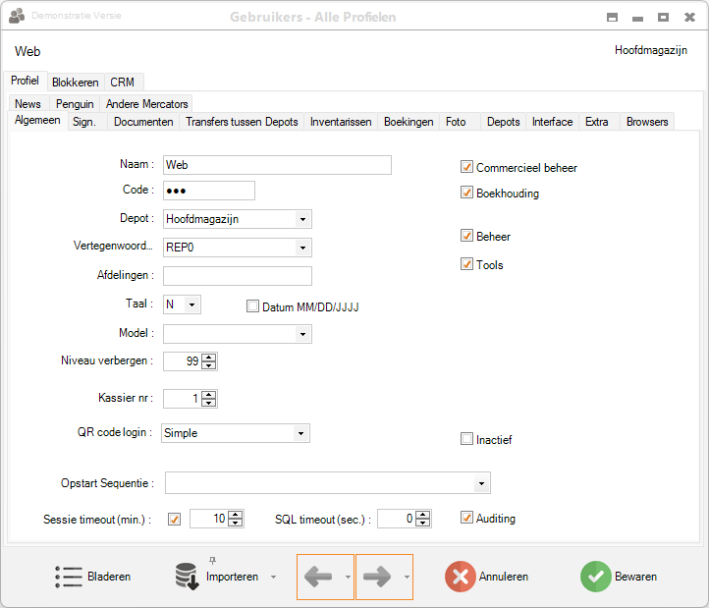This screenshot has width=709, height=608.
Task: Click the green Bewaren checkmark icon
Action: (595, 577)
